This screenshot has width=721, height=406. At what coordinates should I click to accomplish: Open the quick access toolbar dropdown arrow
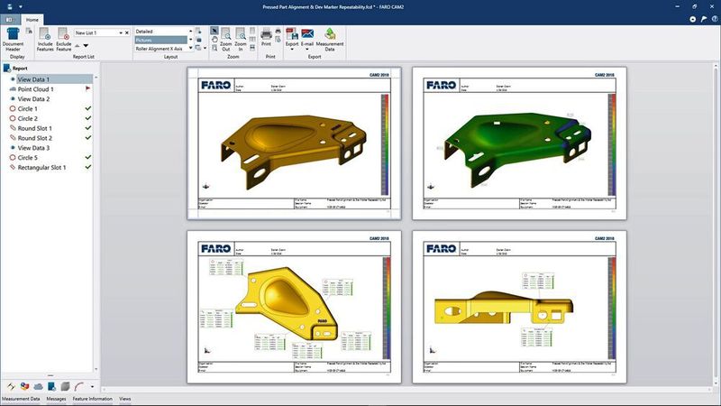pyautogui.click(x=20, y=7)
